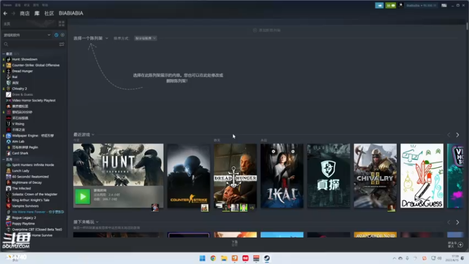Screen dimensions: 469x264
Task: Open the IKAI cover thumbnail
Action: click(x=282, y=175)
